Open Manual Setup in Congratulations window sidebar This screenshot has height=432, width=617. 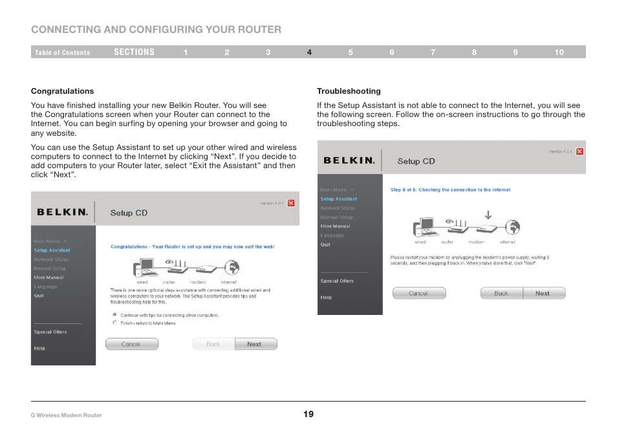click(x=50, y=268)
